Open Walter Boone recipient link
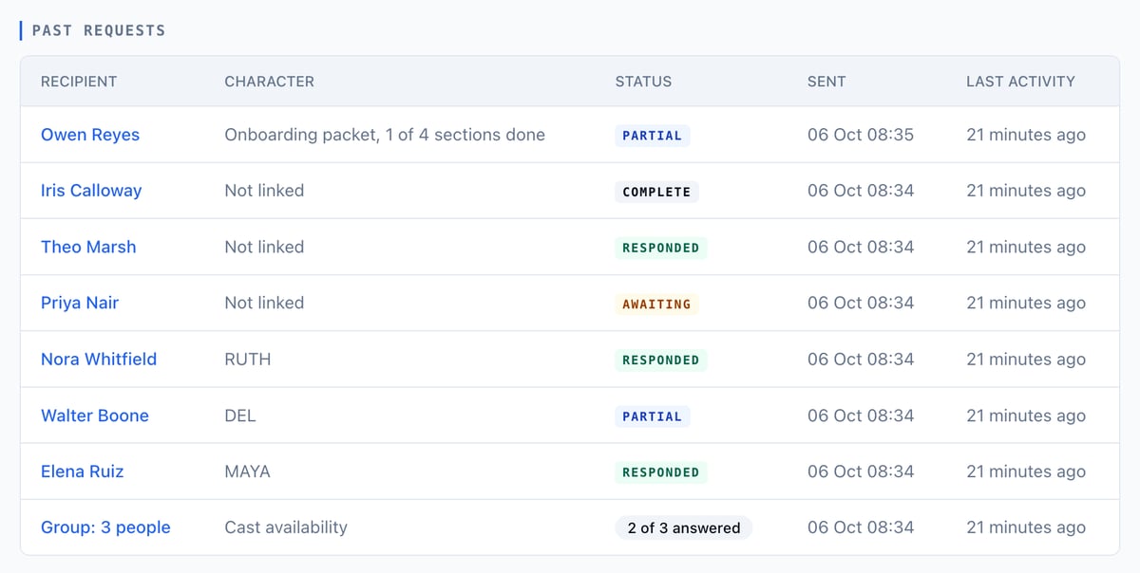The width and height of the screenshot is (1140, 573). click(95, 416)
